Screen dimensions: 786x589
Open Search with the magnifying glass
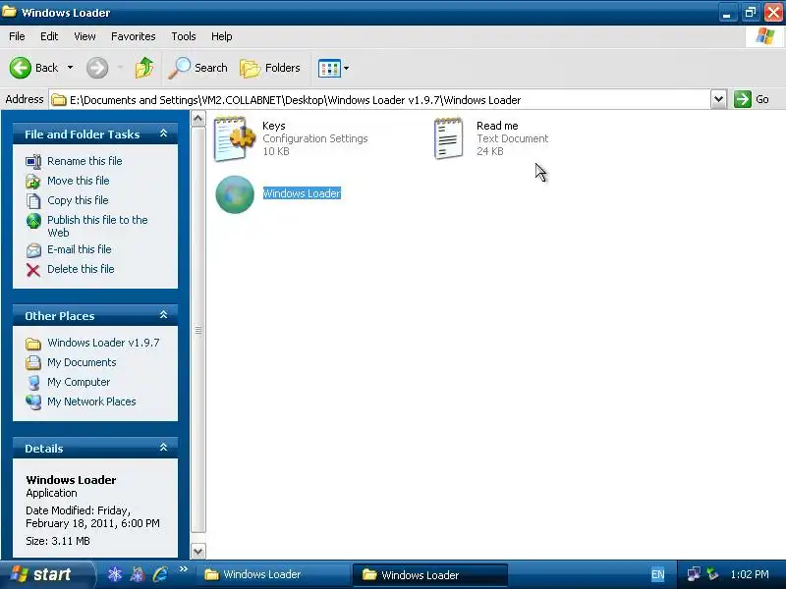click(197, 68)
